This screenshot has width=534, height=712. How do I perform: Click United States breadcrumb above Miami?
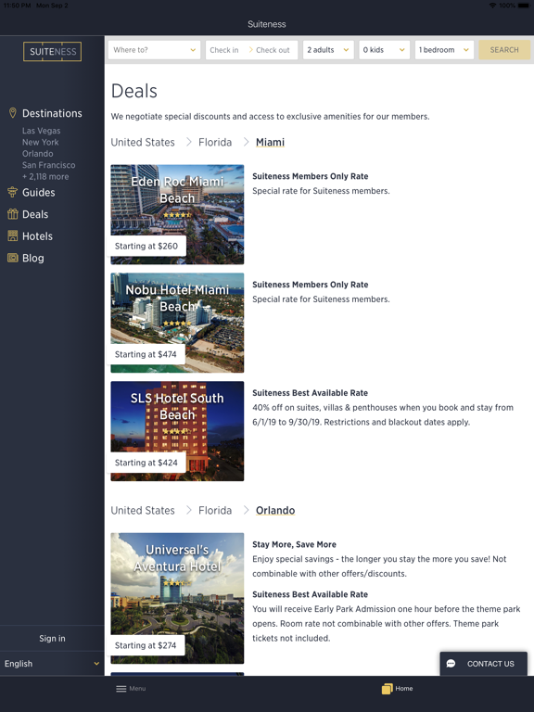point(143,142)
